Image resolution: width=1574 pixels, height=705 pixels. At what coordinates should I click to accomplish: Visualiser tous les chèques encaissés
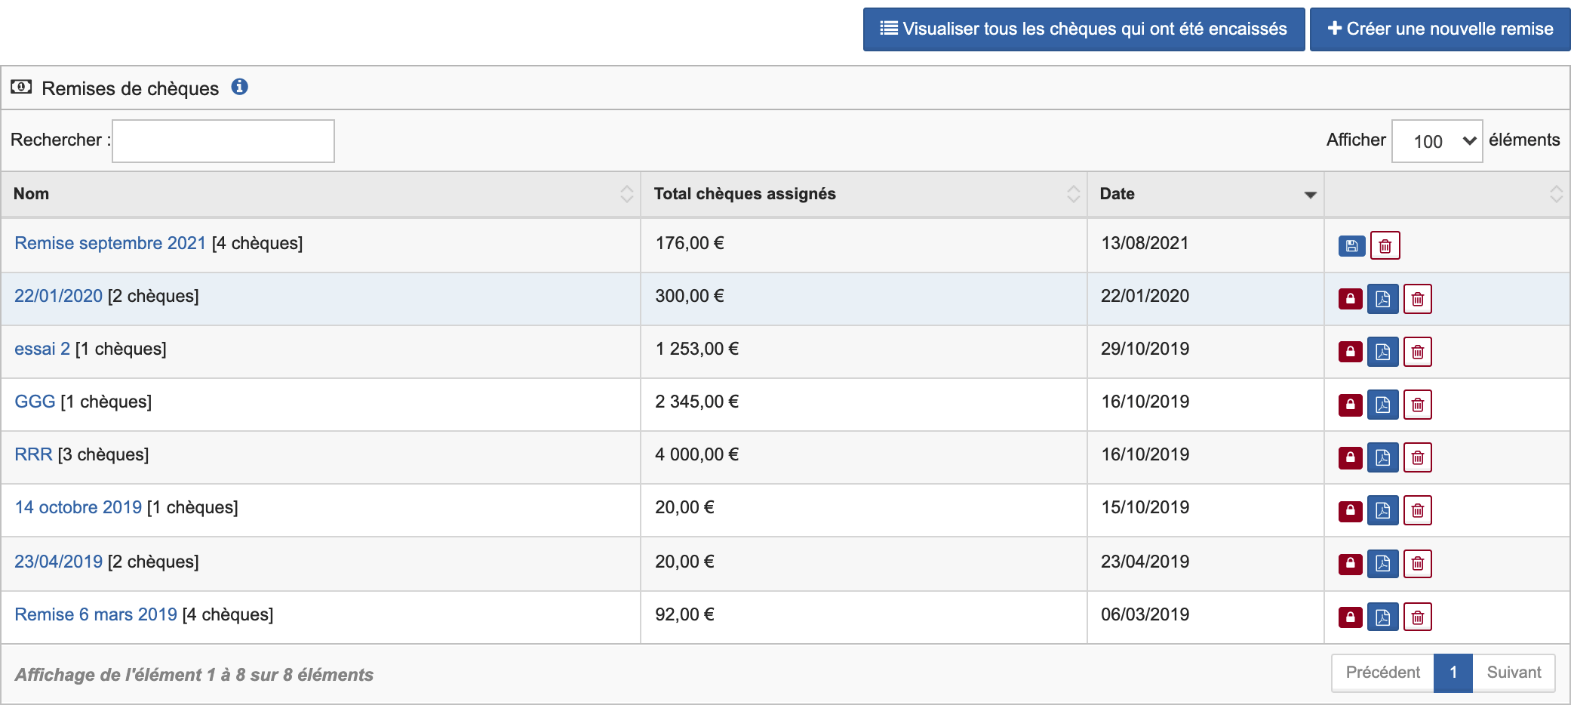pos(1083,29)
